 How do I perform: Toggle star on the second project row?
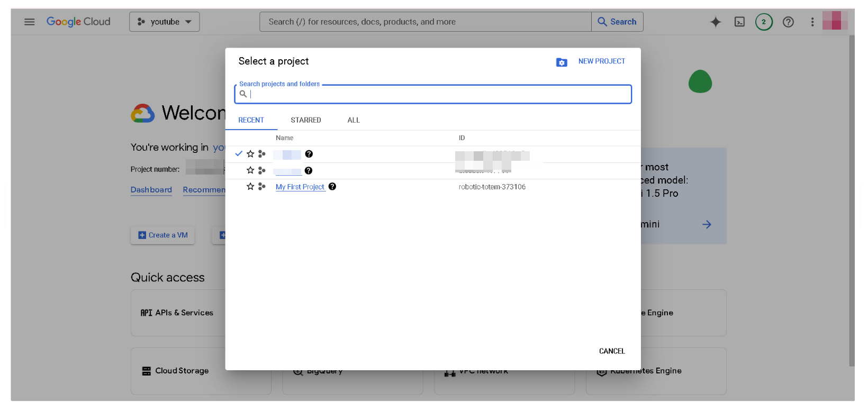(x=250, y=170)
